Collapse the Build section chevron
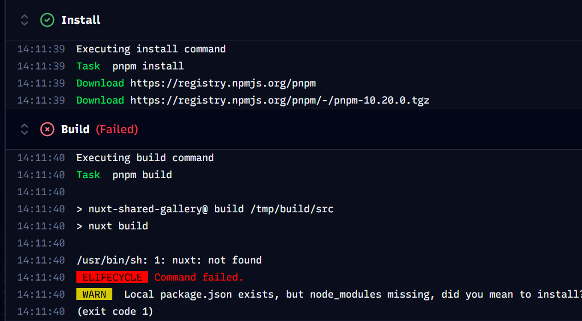This screenshot has width=582, height=321. (x=24, y=129)
